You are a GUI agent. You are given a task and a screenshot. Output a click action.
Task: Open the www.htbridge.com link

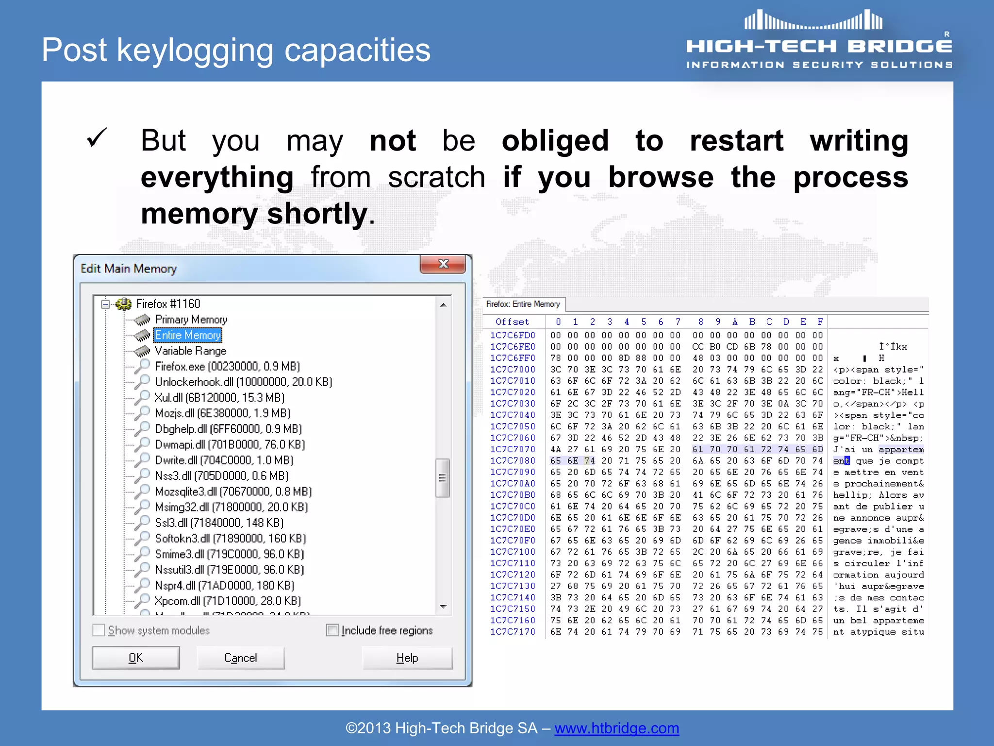pos(616,728)
